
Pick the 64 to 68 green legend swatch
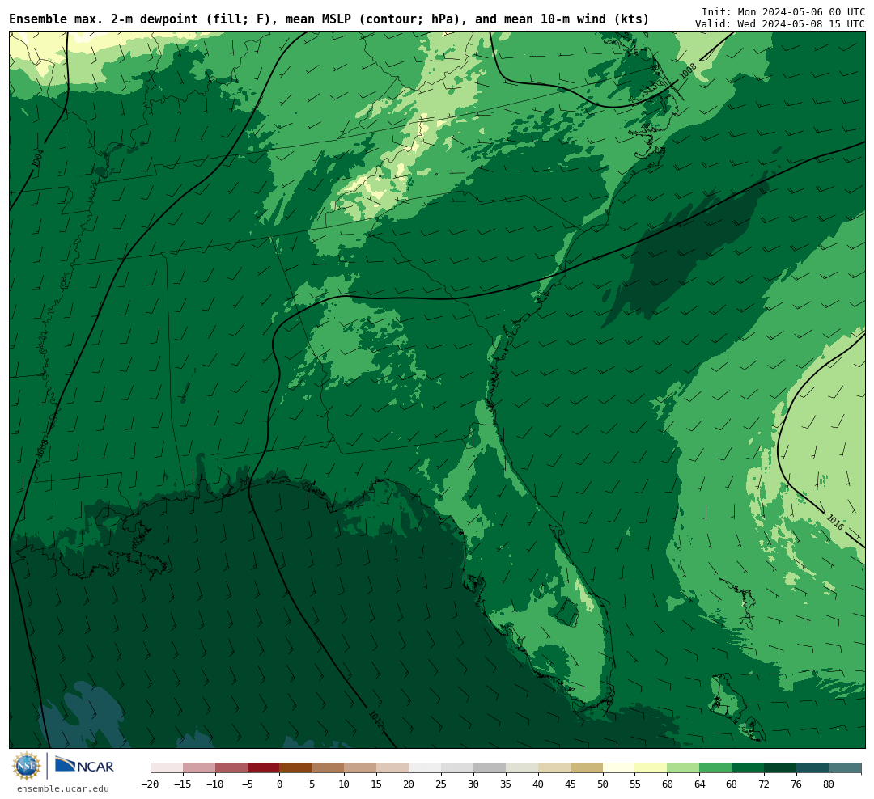click(x=716, y=768)
